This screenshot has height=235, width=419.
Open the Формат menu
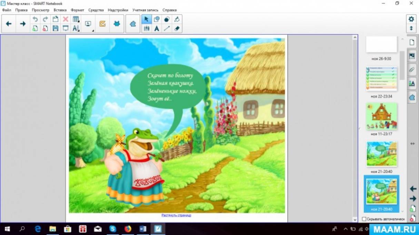77,10
